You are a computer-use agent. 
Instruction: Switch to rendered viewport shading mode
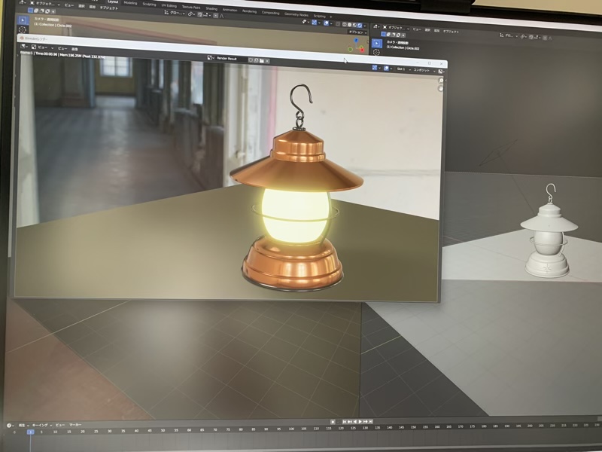tap(361, 23)
